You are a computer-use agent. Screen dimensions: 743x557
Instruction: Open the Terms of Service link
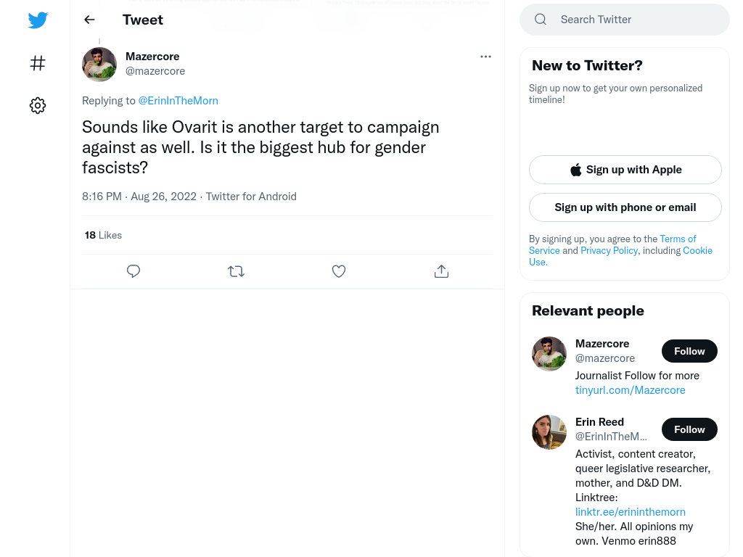(x=612, y=244)
